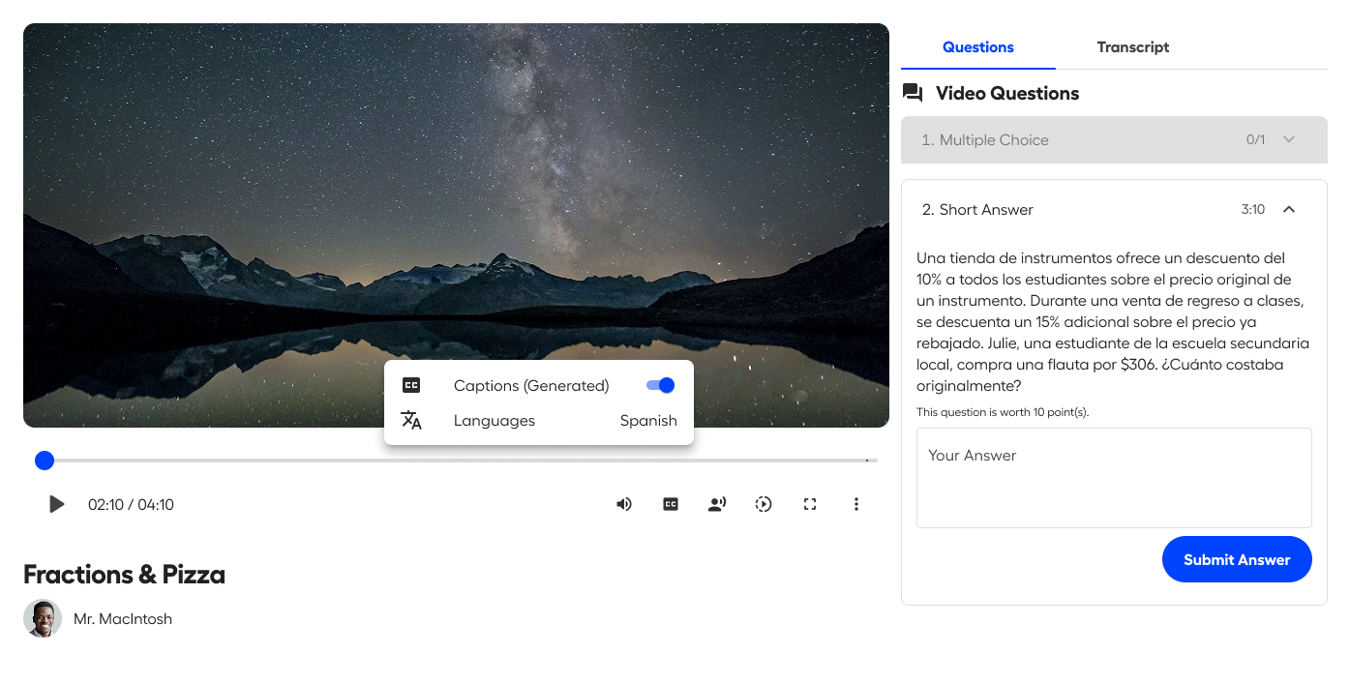Click the audio description voice icon

717,504
